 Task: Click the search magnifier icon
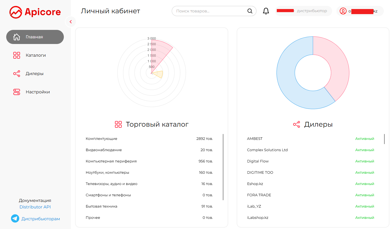(x=250, y=11)
